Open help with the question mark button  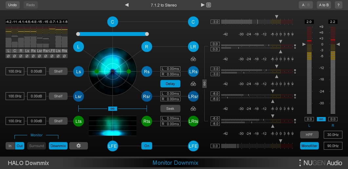click(x=338, y=5)
